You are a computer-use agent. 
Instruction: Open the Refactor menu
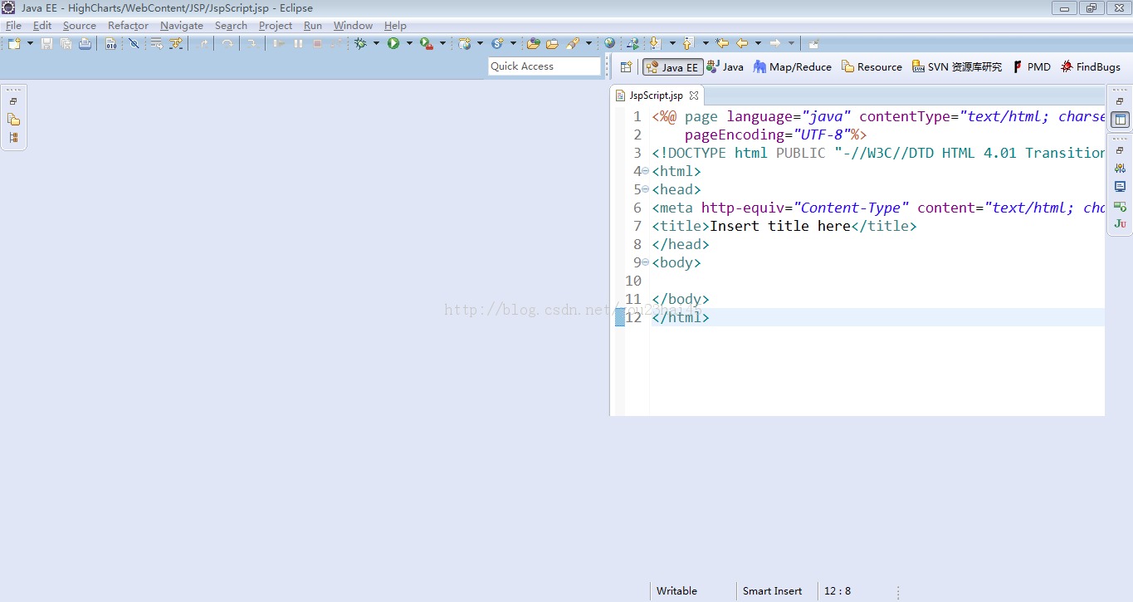coord(128,26)
